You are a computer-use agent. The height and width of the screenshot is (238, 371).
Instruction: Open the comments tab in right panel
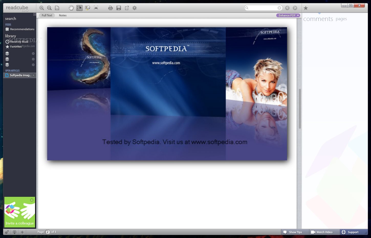[318, 19]
